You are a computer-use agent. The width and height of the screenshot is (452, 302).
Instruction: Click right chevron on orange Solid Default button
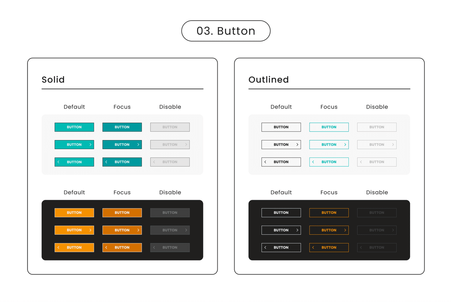[90, 230]
